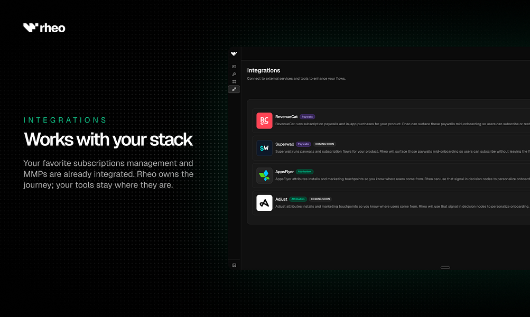Open the key icon in the sidebar
530x317 pixels.
click(234, 74)
